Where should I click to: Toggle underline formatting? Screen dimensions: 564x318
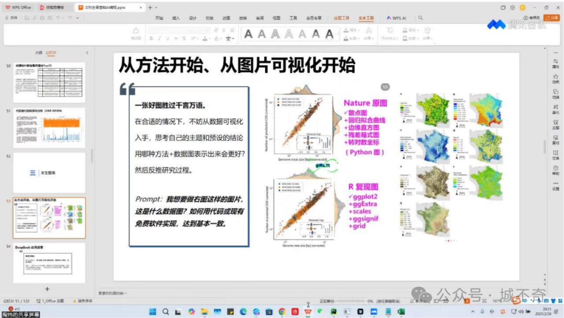168,39
